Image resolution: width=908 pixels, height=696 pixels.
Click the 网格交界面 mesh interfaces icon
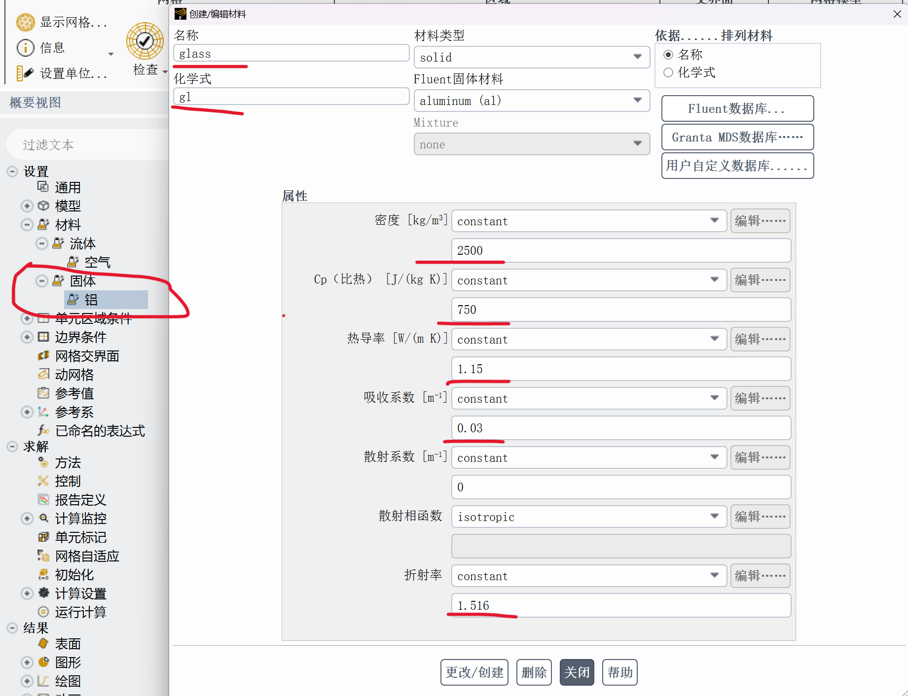click(43, 355)
